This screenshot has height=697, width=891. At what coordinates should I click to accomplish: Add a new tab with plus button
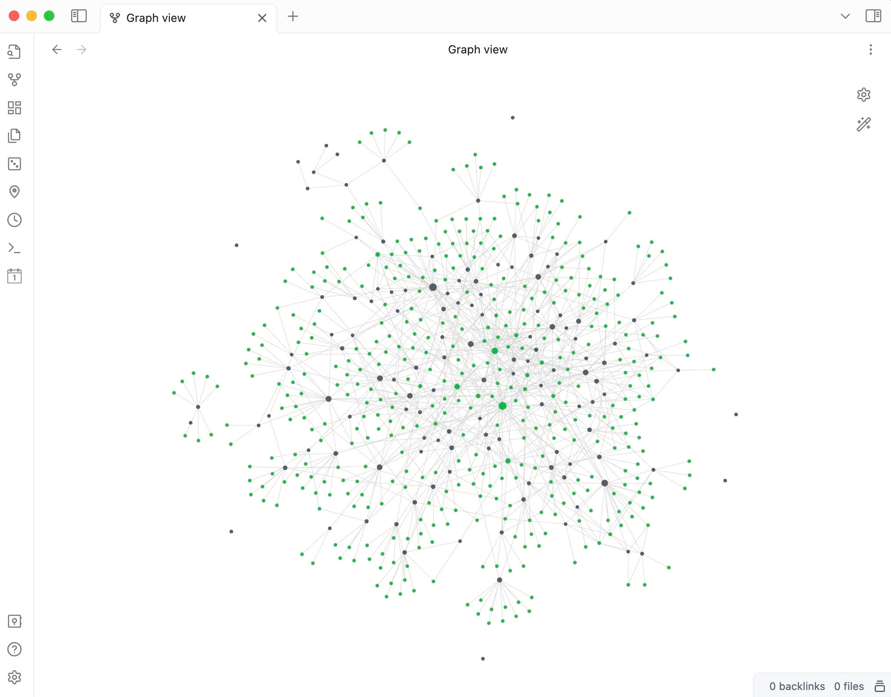click(x=292, y=16)
